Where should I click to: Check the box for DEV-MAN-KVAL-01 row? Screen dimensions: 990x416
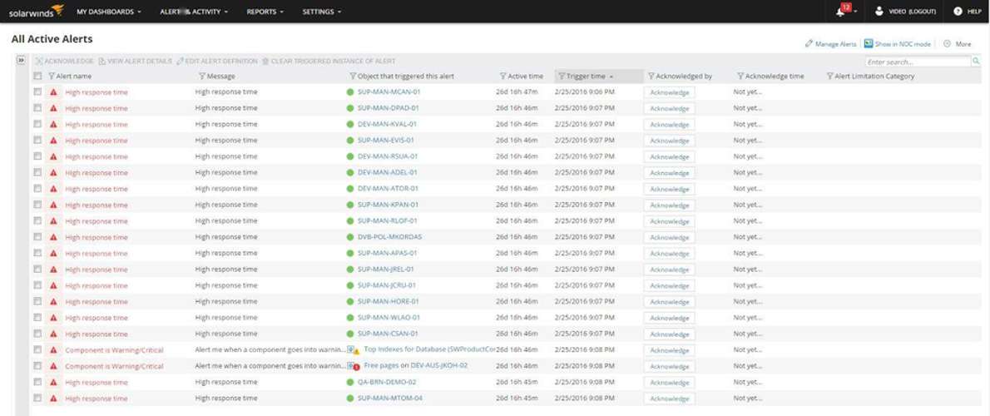pos(38,124)
